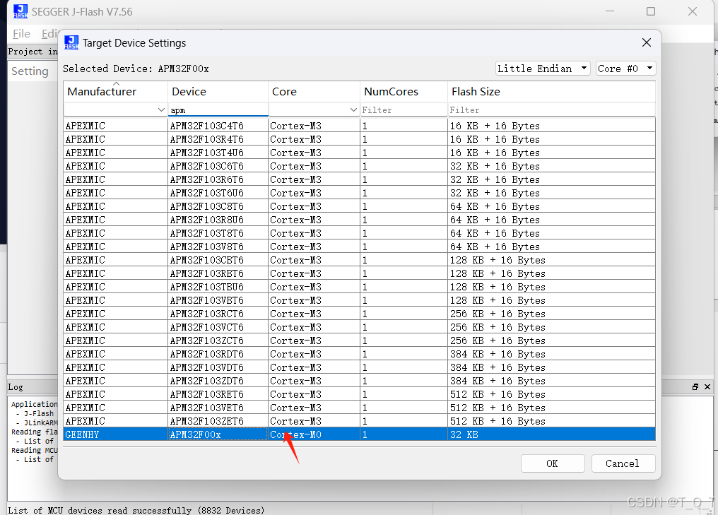Select the APM32F103C6T6 device row
The width and height of the screenshot is (718, 515).
(360, 166)
